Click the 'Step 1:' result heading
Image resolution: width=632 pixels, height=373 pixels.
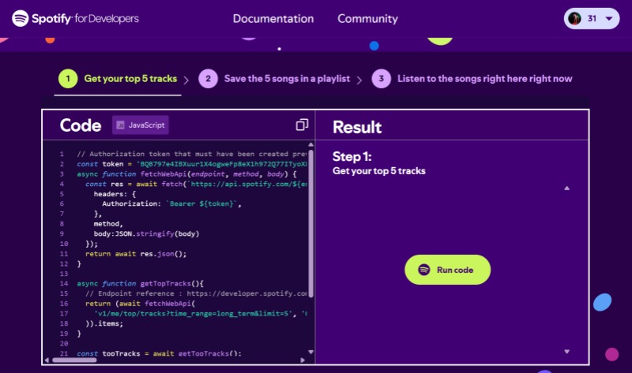pyautogui.click(x=352, y=156)
